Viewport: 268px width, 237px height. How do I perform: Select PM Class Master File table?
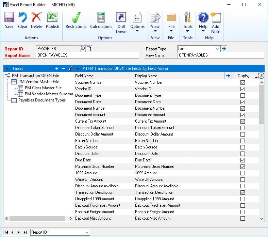click(43, 88)
